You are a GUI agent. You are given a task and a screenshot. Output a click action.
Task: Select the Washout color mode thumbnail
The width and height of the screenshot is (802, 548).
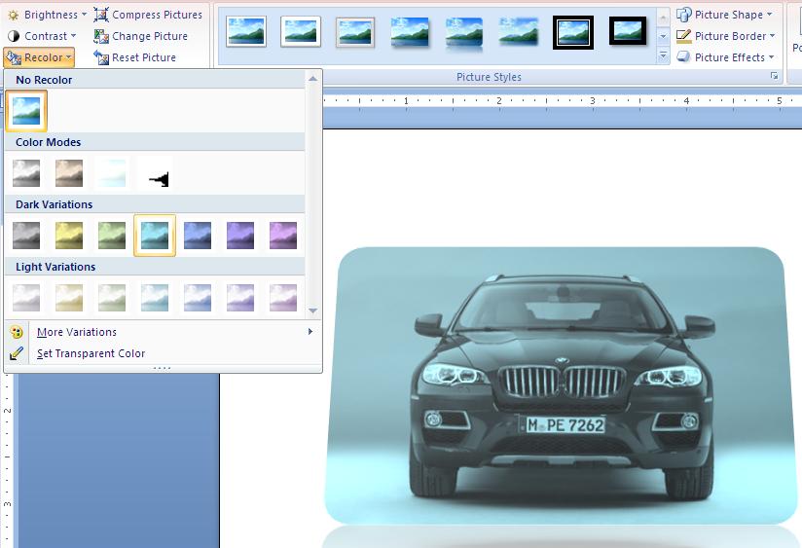click(112, 173)
